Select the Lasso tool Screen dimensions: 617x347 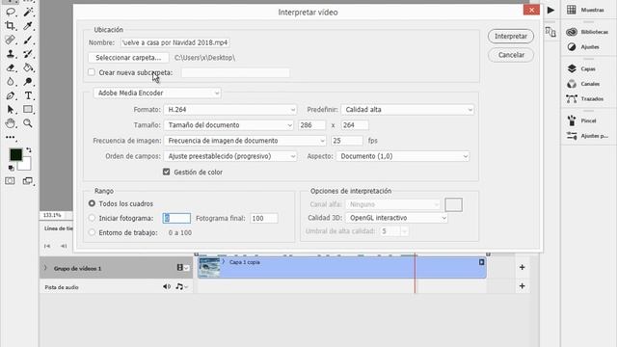(x=11, y=12)
